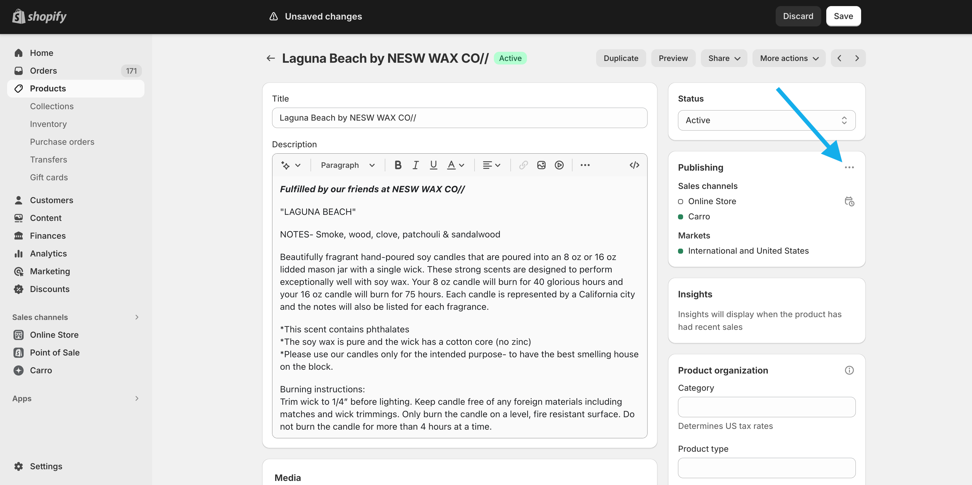This screenshot has height=485, width=972.
Task: Open the More actions dropdown
Action: pyautogui.click(x=789, y=58)
